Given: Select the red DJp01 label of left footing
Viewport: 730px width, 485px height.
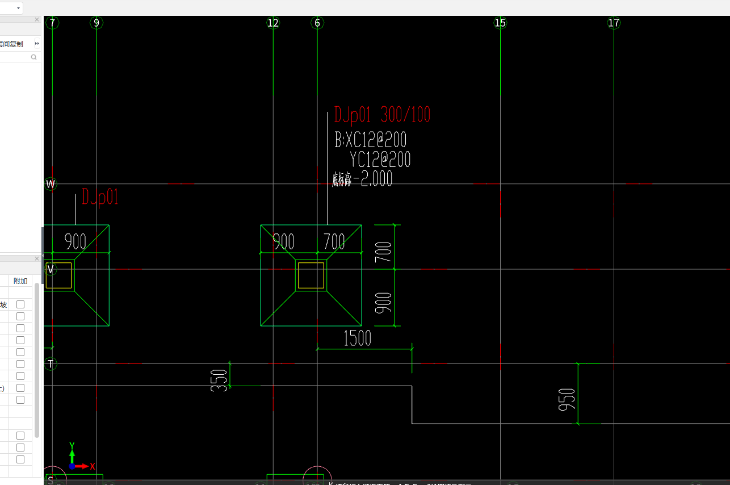Looking at the screenshot, I should (100, 198).
